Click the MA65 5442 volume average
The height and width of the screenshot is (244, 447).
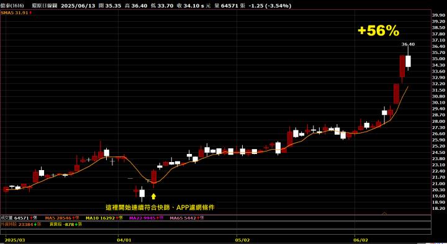(x=187, y=218)
